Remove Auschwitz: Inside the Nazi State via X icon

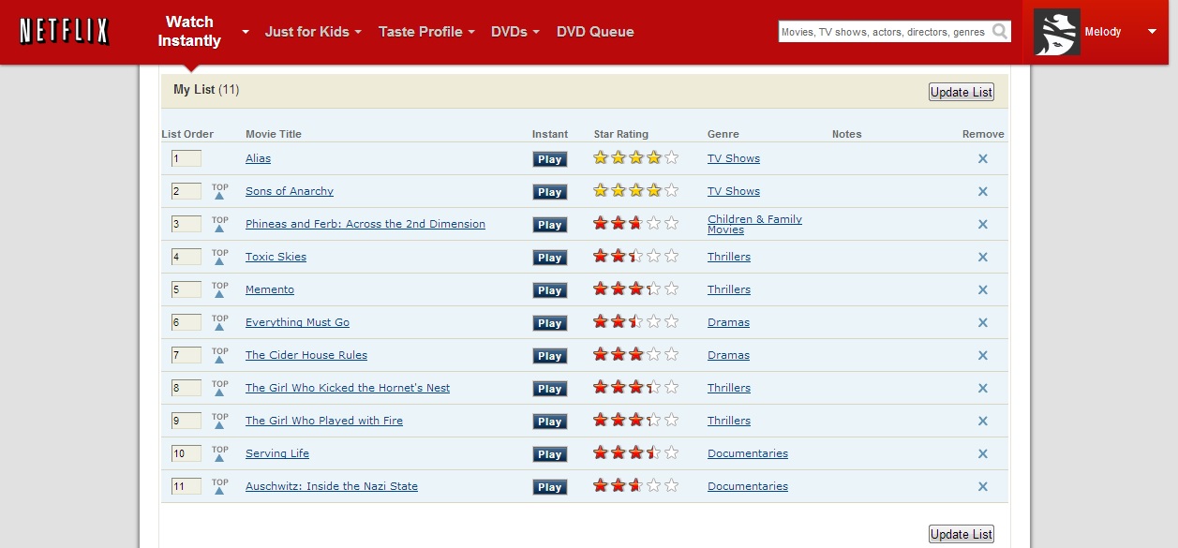coord(982,486)
